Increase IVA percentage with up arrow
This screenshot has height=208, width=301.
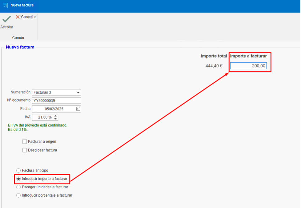coord(55,116)
